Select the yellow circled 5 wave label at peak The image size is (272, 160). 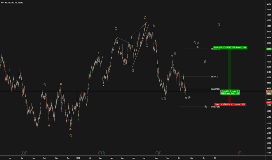145,17
